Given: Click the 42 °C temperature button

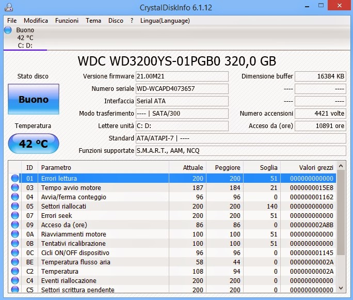Looking at the screenshot, I should [x=34, y=144].
